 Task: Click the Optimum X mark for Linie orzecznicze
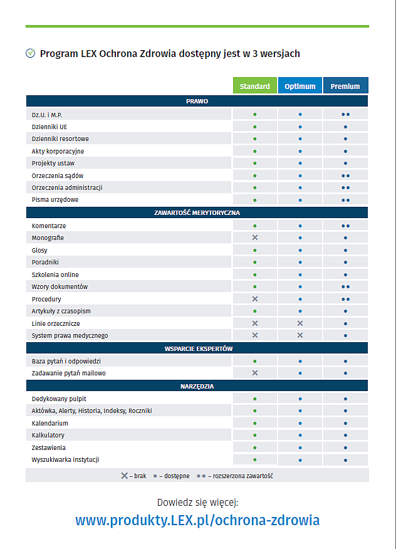click(300, 323)
